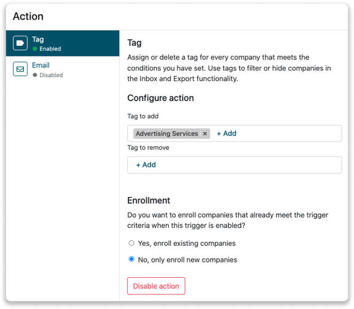Click the Email envelope icon
354x309 pixels.
pyautogui.click(x=20, y=69)
